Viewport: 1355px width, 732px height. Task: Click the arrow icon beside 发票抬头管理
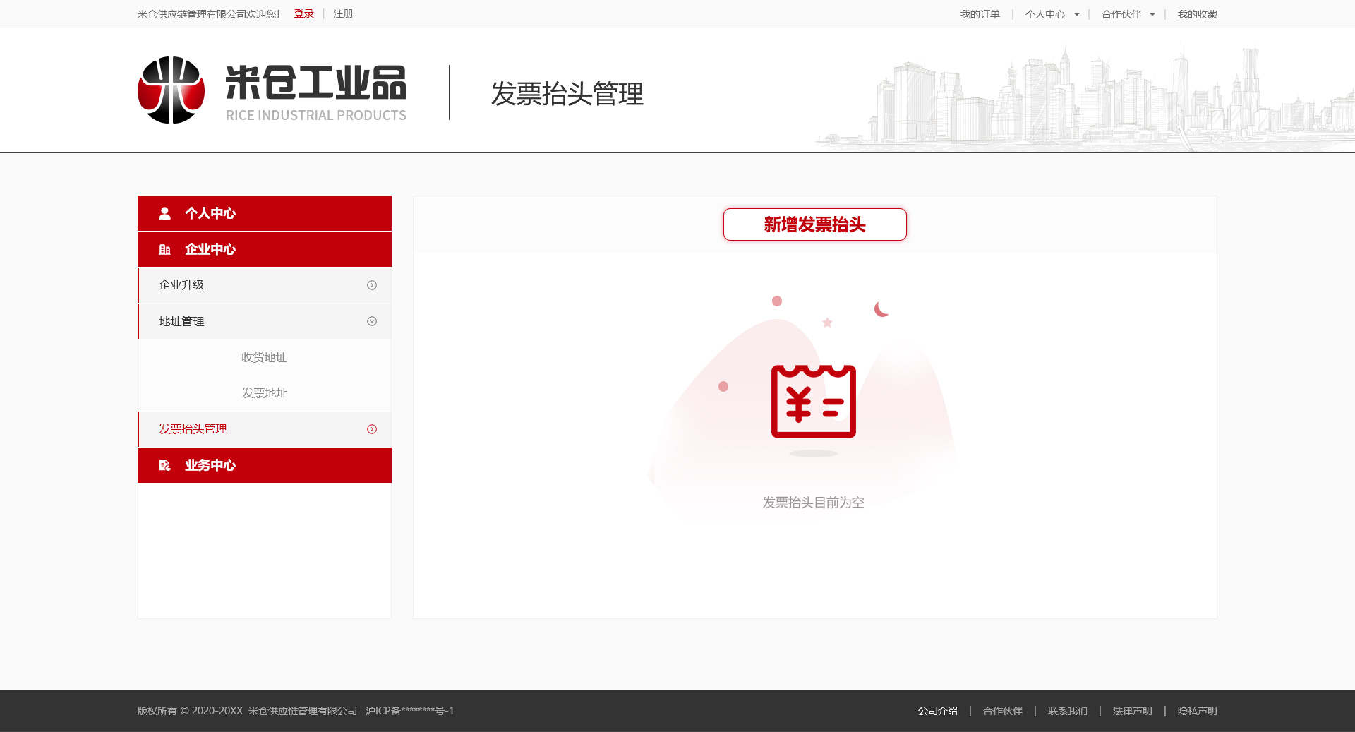click(x=371, y=428)
